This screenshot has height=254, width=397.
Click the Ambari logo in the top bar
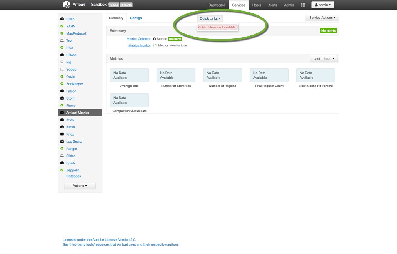(x=67, y=5)
